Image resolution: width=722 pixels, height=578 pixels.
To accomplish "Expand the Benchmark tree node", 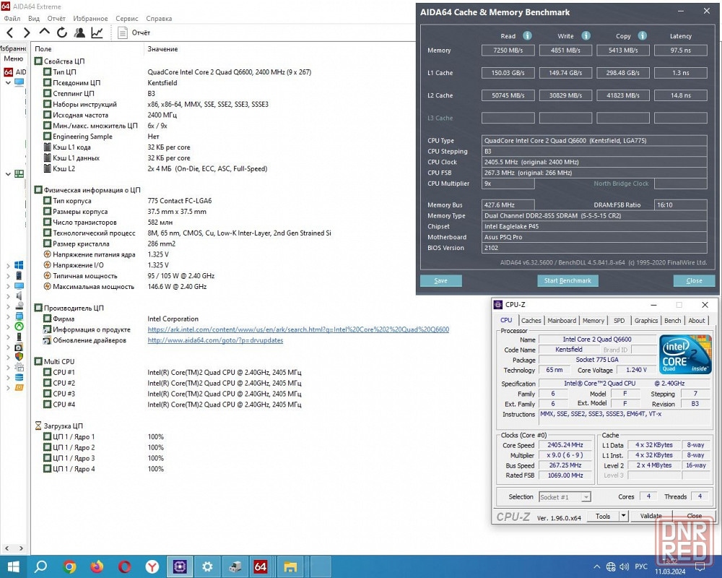I will [8, 388].
